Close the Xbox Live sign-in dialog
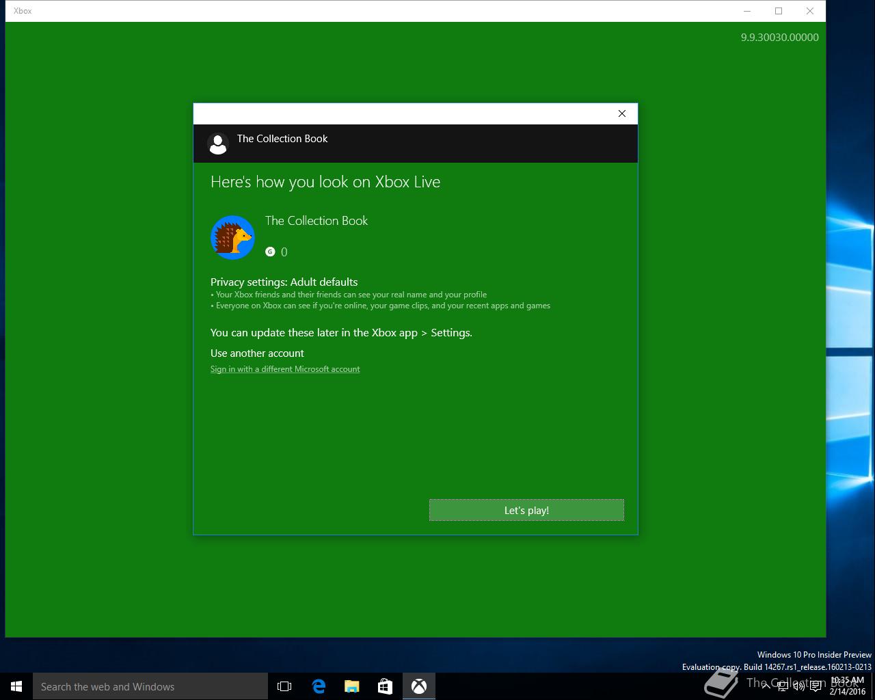Image resolution: width=875 pixels, height=700 pixels. (x=622, y=113)
